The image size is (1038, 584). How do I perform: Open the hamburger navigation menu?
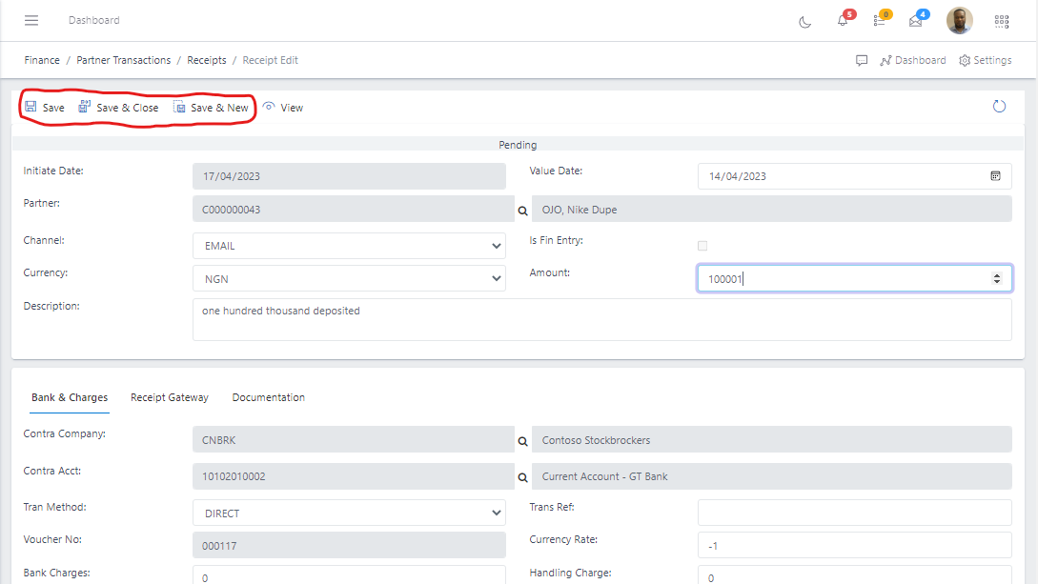click(x=31, y=20)
